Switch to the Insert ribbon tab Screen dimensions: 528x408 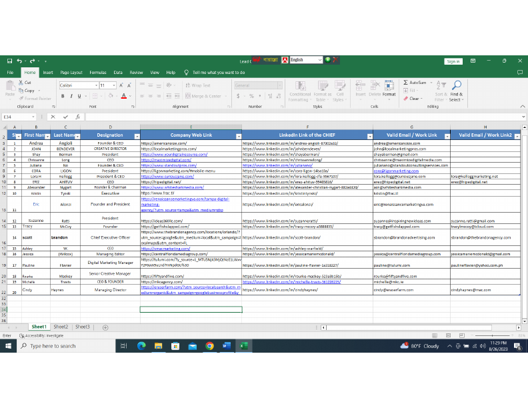[x=48, y=73]
